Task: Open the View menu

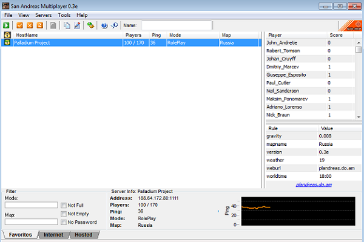Action: [24, 15]
